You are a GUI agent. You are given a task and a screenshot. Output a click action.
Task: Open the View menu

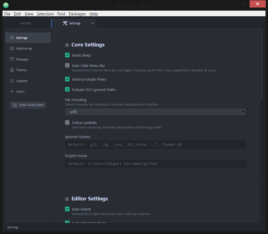[x=29, y=14]
